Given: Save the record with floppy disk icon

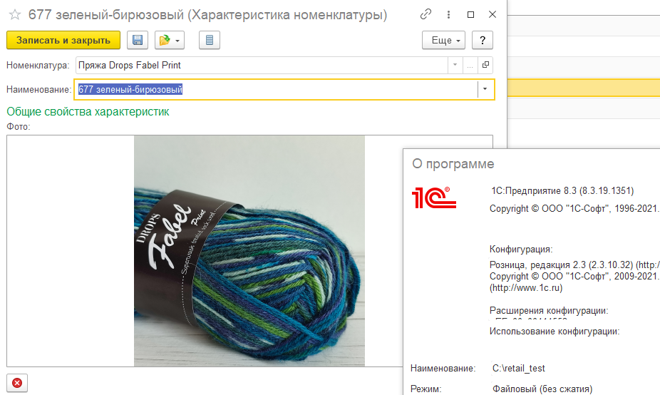Looking at the screenshot, I should [x=138, y=40].
